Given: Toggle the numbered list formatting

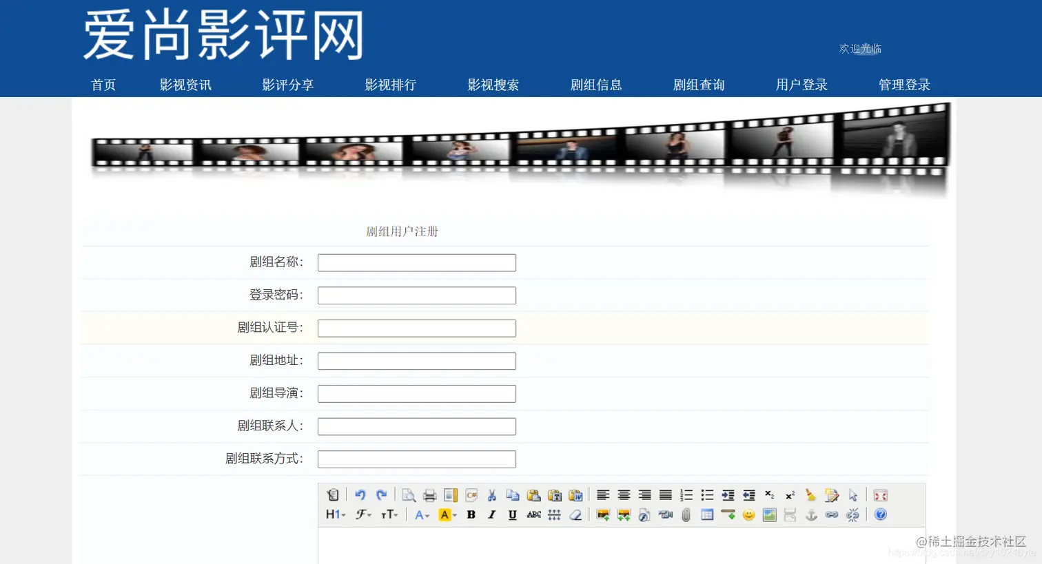Looking at the screenshot, I should pos(685,494).
